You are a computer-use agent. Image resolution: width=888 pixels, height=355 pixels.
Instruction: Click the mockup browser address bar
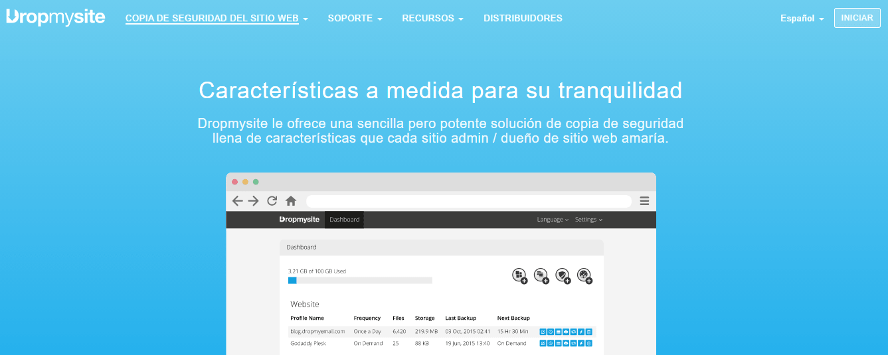pyautogui.click(x=468, y=201)
